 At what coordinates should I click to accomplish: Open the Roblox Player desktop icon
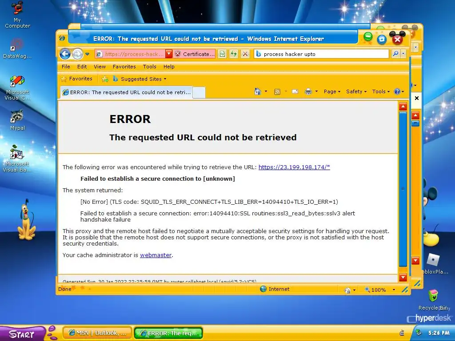click(x=434, y=263)
